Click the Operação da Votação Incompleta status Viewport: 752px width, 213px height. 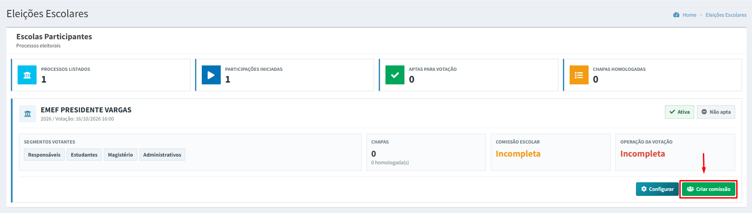[642, 154]
